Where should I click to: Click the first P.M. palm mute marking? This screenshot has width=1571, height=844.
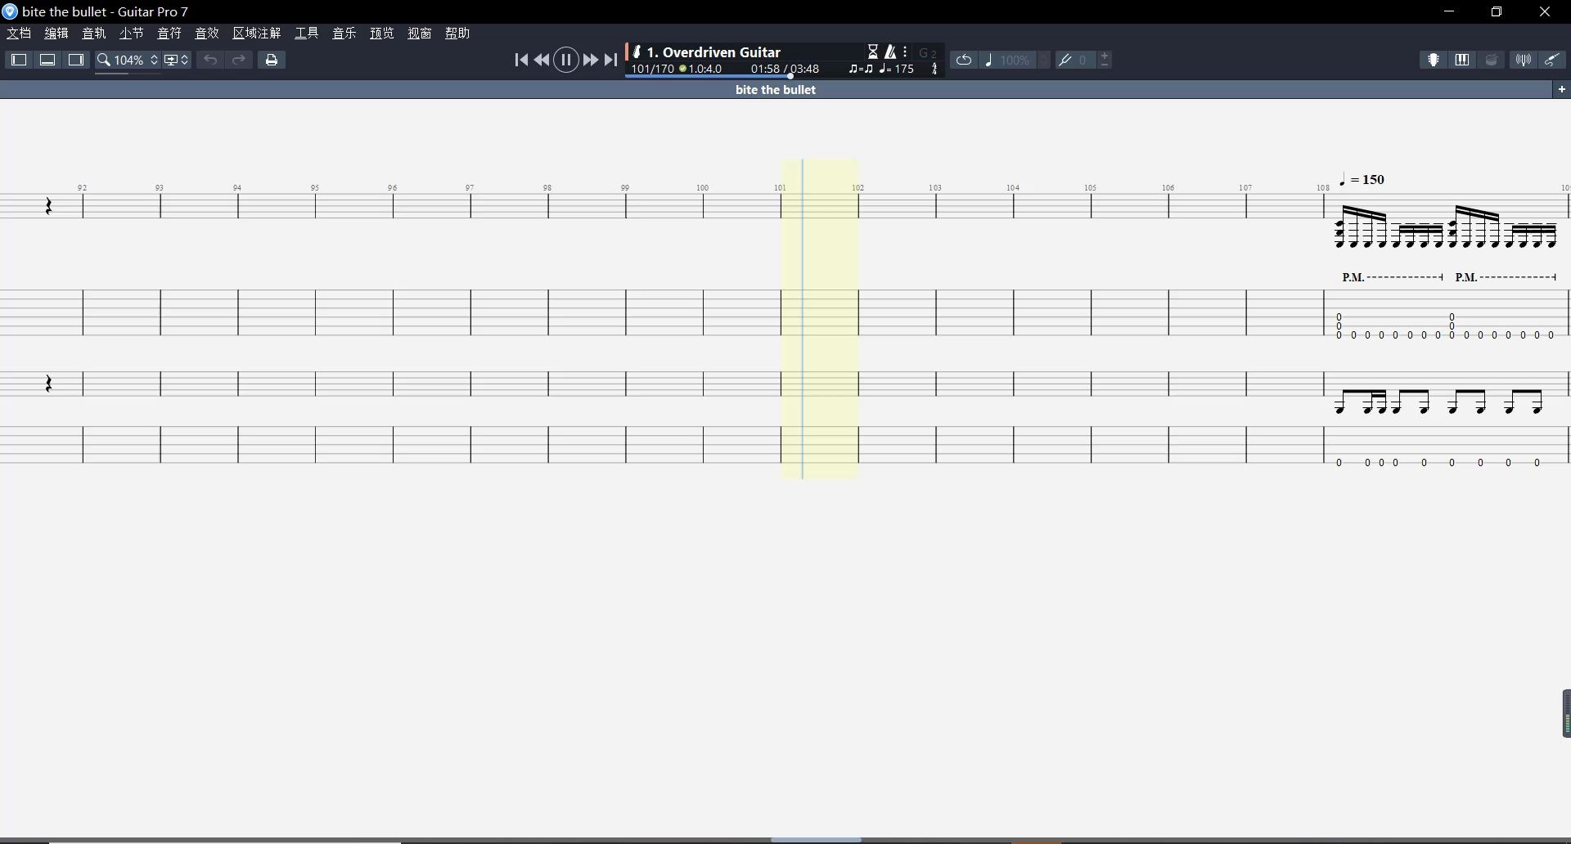click(x=1353, y=278)
